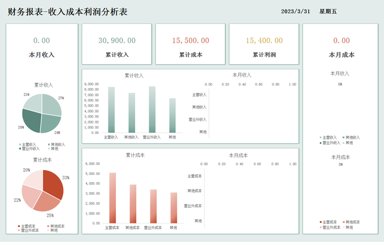Select the red 其他 bar in 累计成本 chart
This screenshot has width=384, height=245.
(173, 208)
